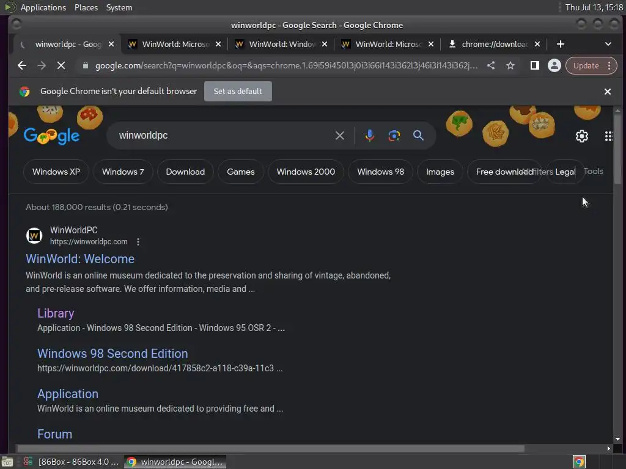Screen dimensions: 626x469
Task: Click the Chrome icon in system tray
Action: [579, 462]
